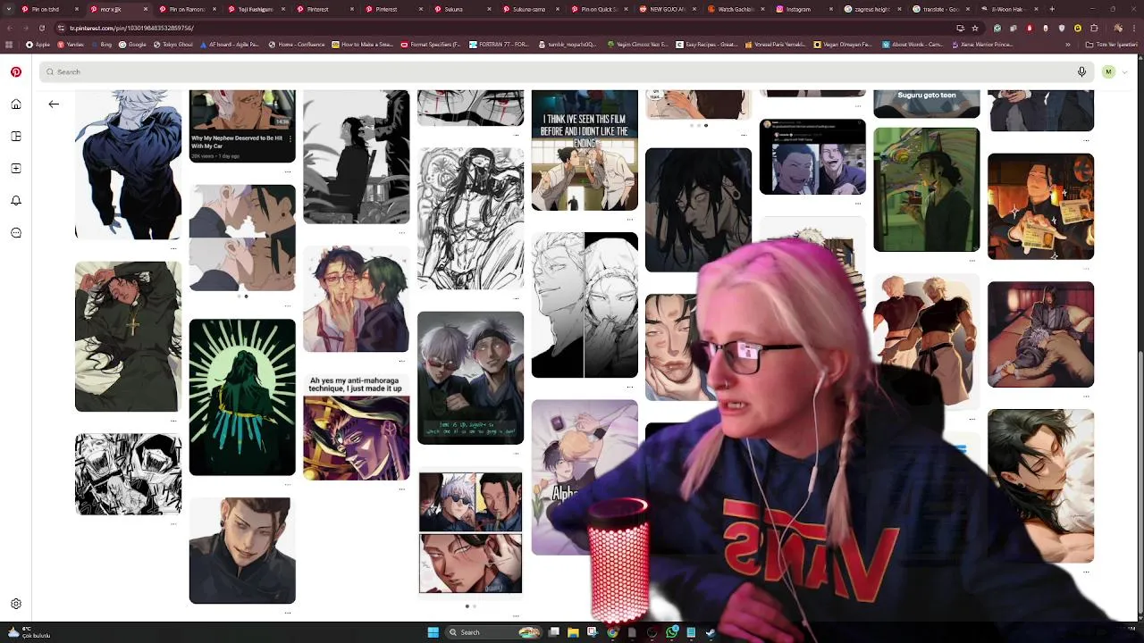Click the voice search microphone icon

tap(1081, 71)
